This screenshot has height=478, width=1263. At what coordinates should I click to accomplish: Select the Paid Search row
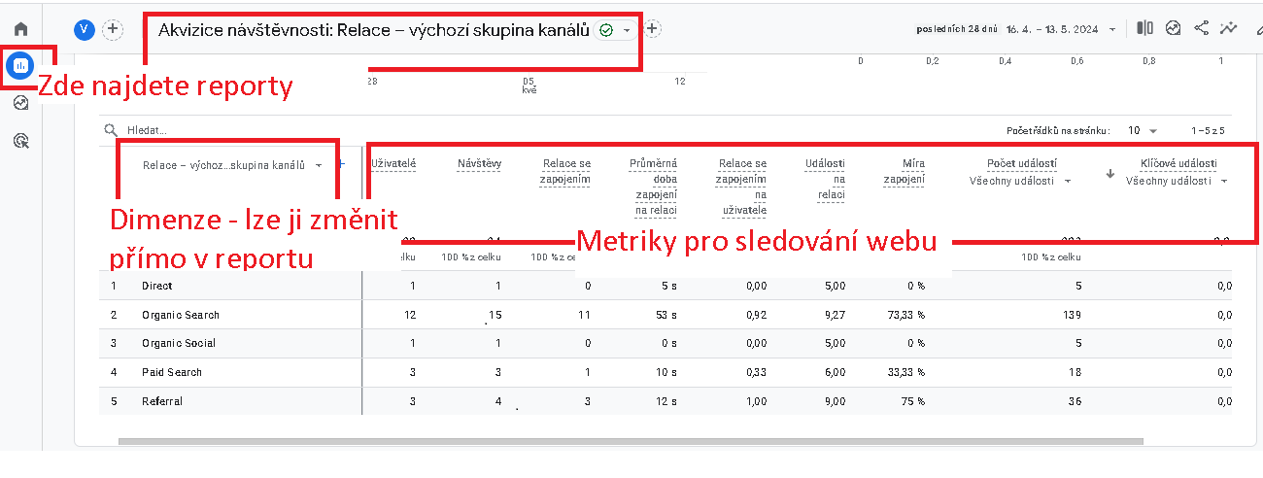tap(666, 372)
